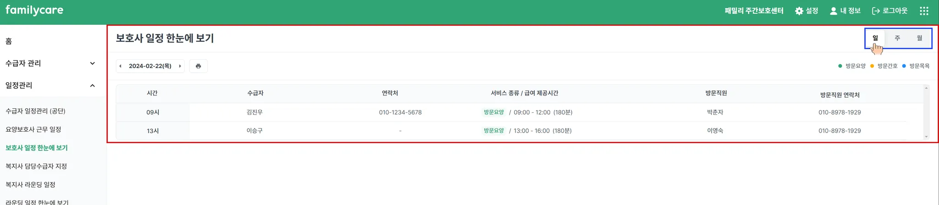Open 복지사 담당수급자 지정 menu
This screenshot has height=205, width=939.
tap(36, 166)
